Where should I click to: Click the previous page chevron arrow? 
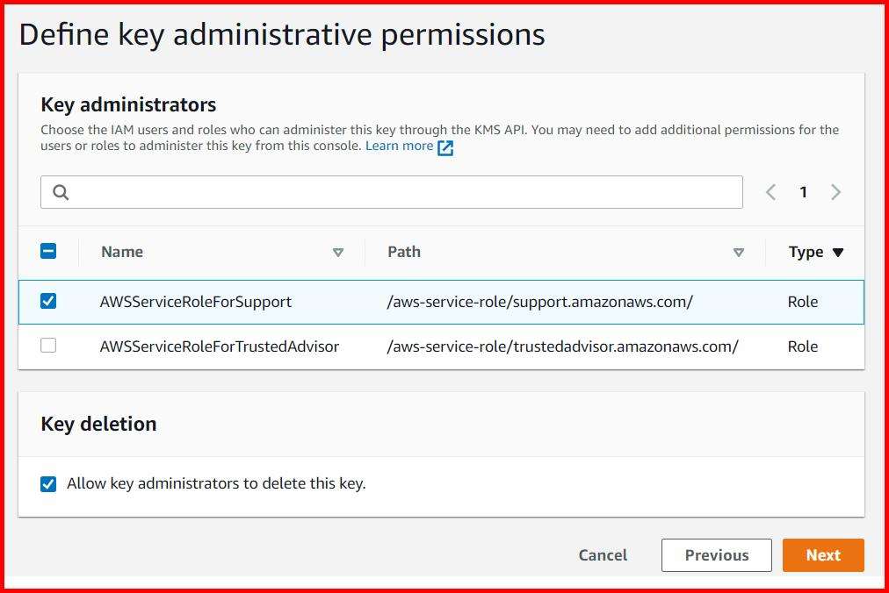(770, 191)
